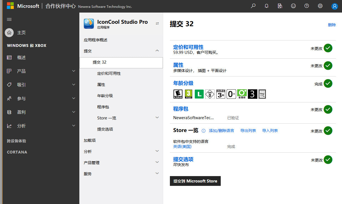Click the IconCool Studio Pro app icon
This screenshot has width=342, height=204.
(89, 24)
